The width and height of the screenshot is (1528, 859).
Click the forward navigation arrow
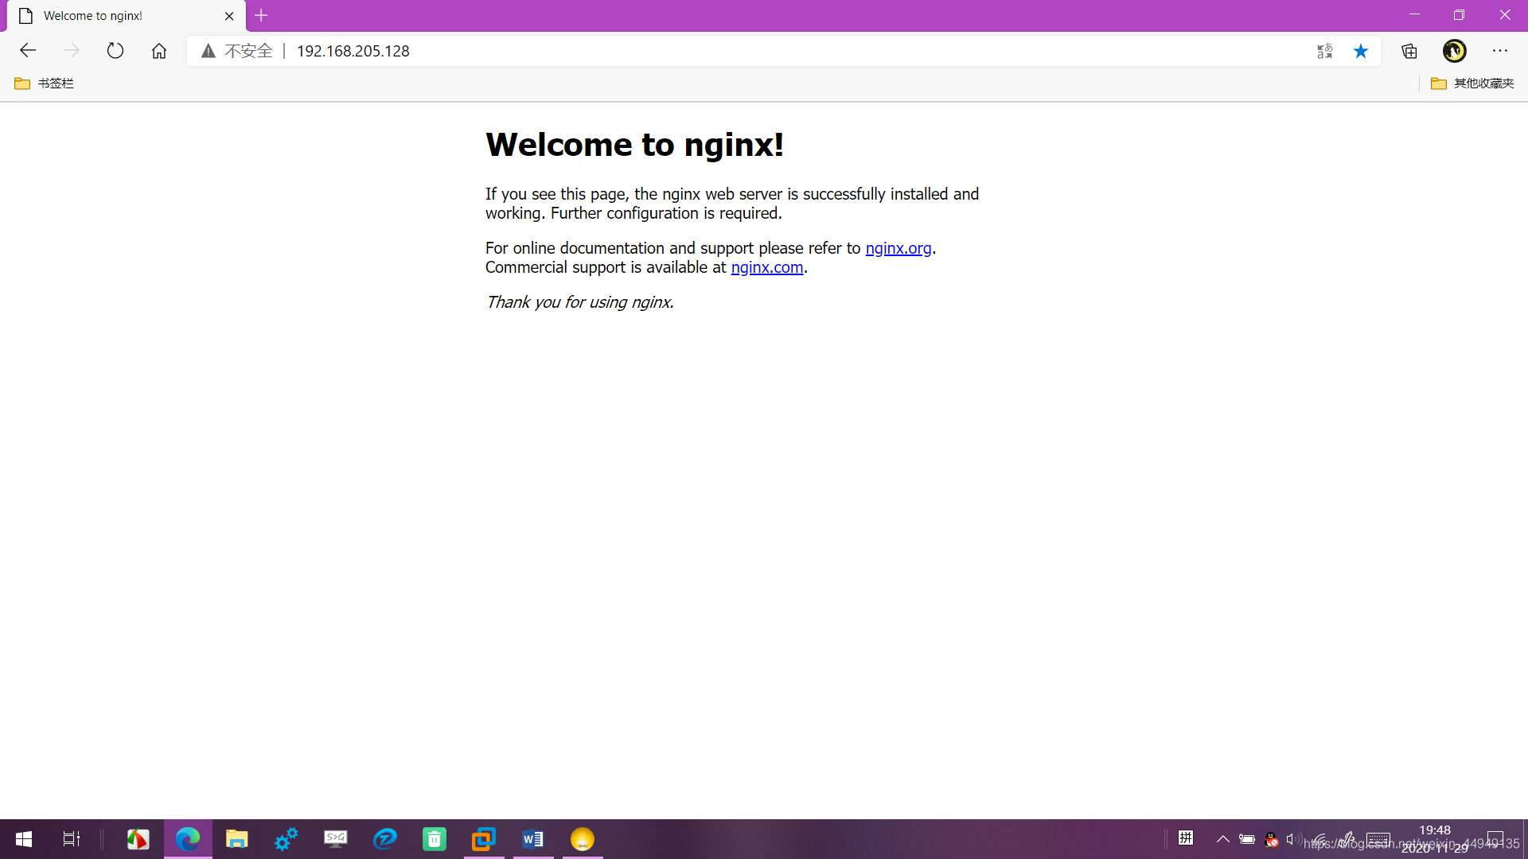pyautogui.click(x=72, y=51)
